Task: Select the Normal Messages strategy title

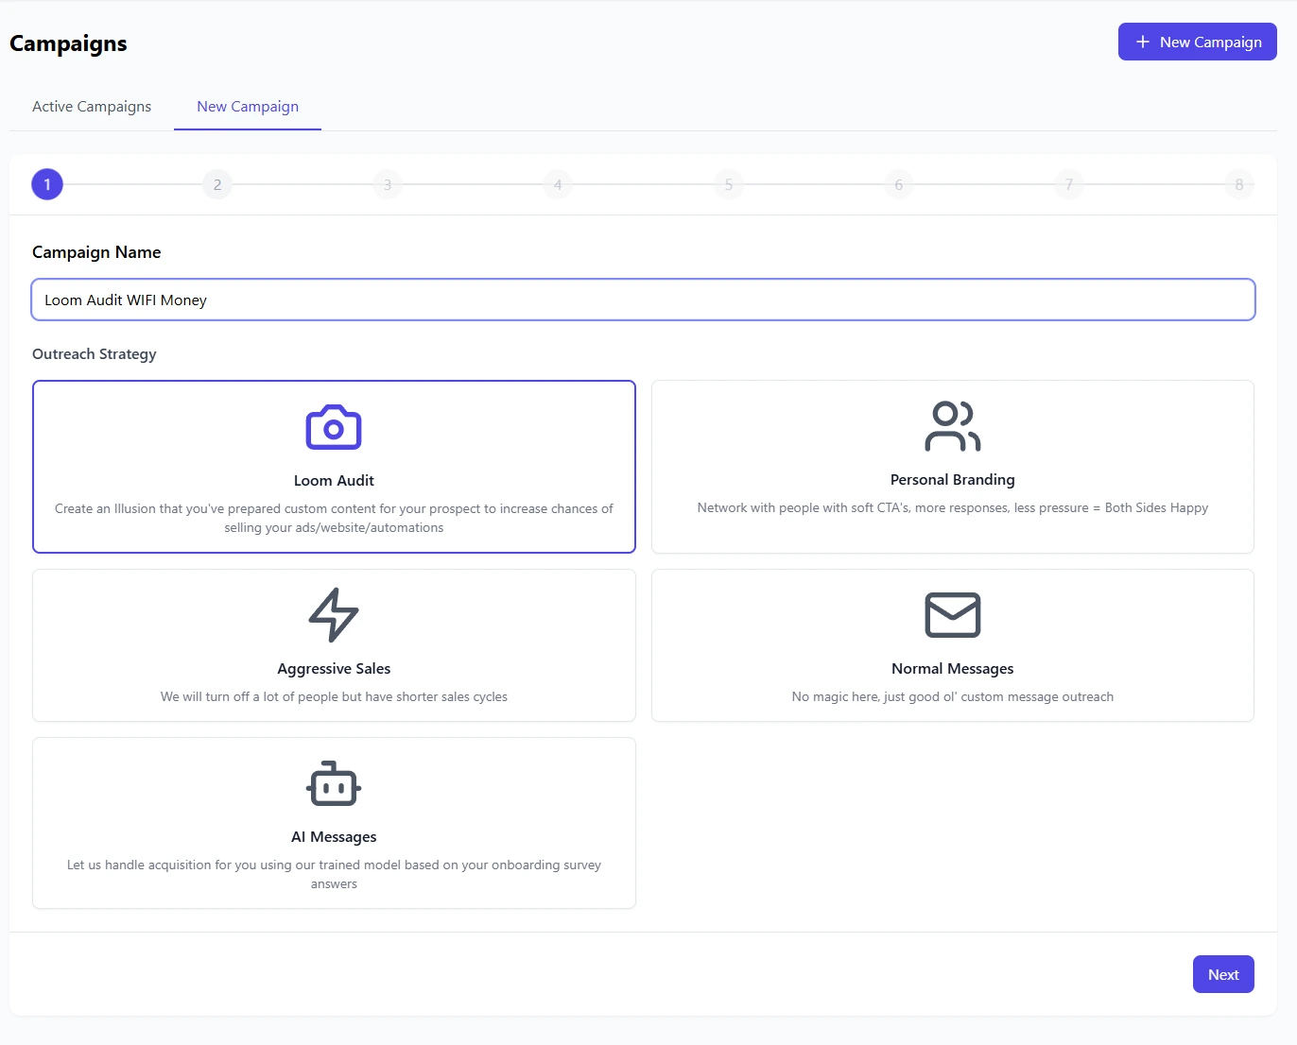Action: coord(953,668)
